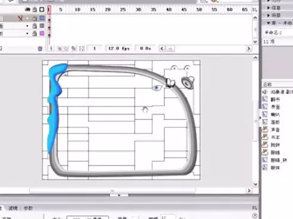Delete layer using the trash can icon
This screenshot has height=219, width=293.
pyautogui.click(x=40, y=48)
